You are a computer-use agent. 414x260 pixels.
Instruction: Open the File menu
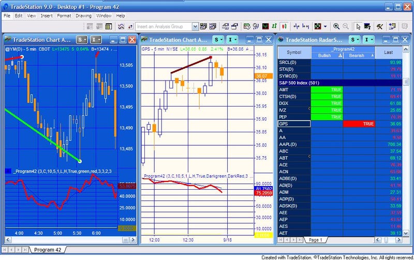pyautogui.click(x=7, y=16)
